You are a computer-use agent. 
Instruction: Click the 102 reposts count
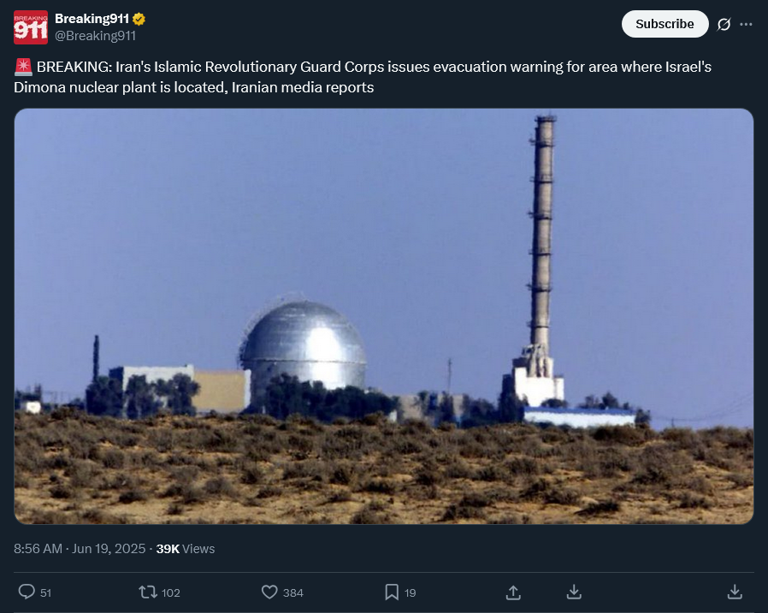[x=171, y=592]
